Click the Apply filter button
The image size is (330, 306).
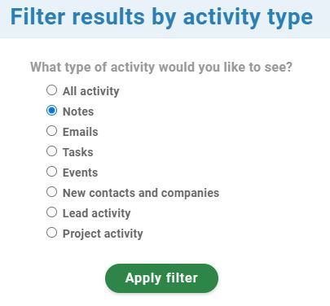point(161,278)
